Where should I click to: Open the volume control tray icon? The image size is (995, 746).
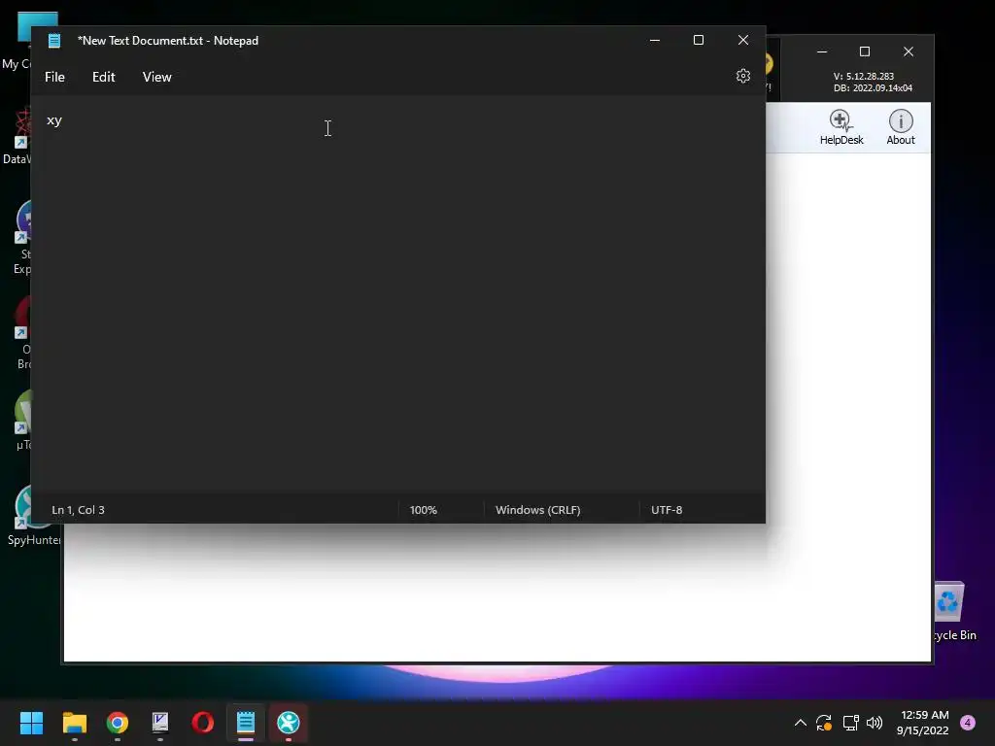875,723
